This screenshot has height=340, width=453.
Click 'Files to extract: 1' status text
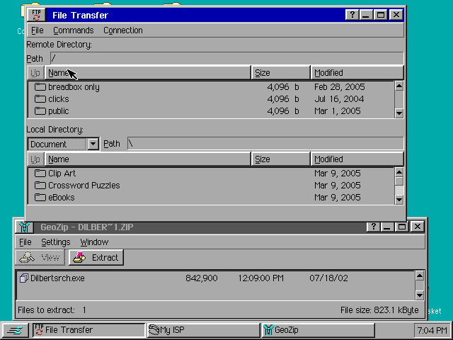[x=52, y=310]
